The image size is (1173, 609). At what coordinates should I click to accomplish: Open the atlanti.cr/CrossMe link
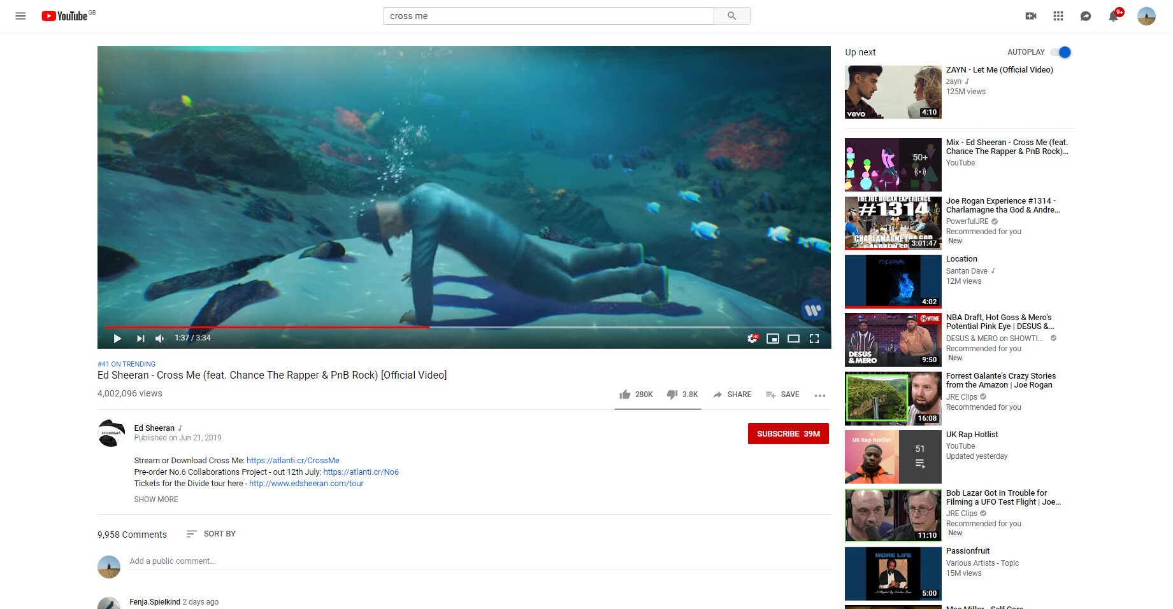point(293,461)
